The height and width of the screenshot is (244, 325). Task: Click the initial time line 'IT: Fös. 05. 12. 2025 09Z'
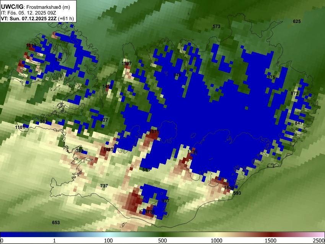[x=28, y=13]
